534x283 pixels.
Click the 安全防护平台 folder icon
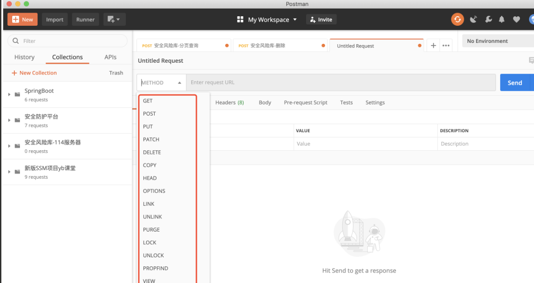[17, 120]
